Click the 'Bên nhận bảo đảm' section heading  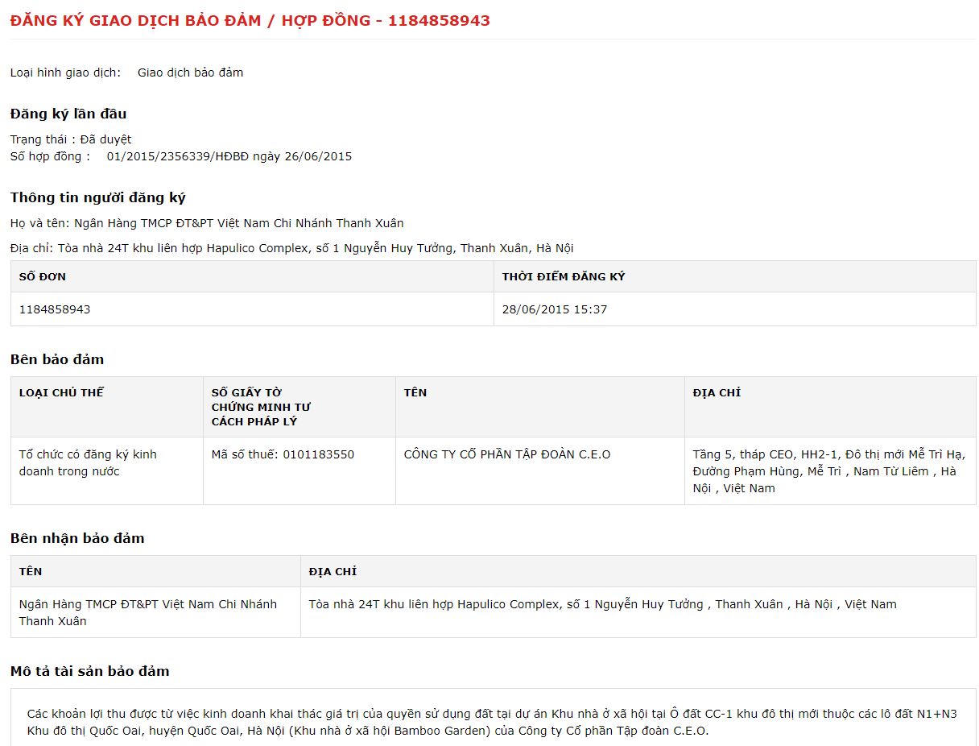click(77, 538)
